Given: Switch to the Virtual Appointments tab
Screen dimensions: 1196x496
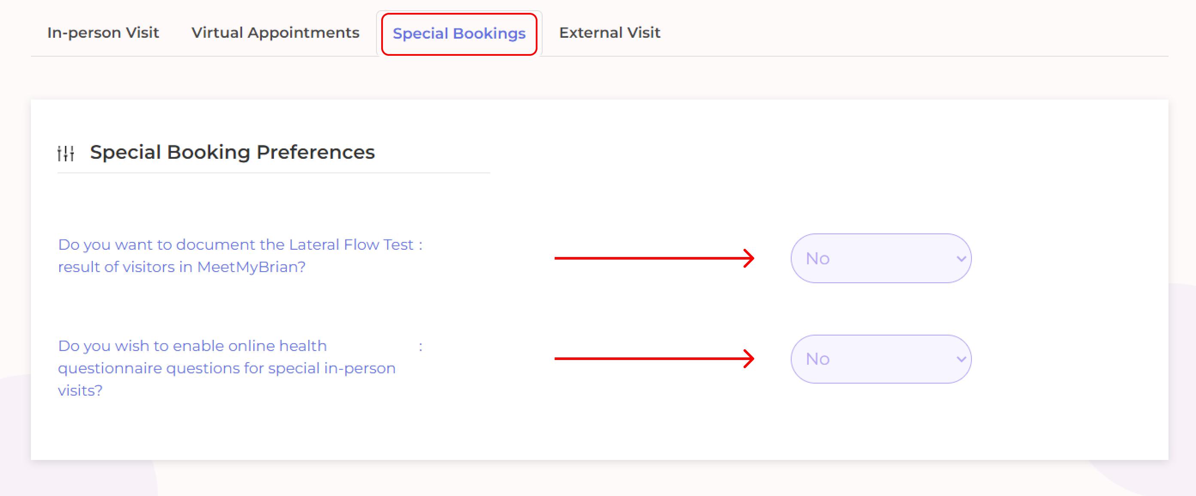Looking at the screenshot, I should click(275, 33).
